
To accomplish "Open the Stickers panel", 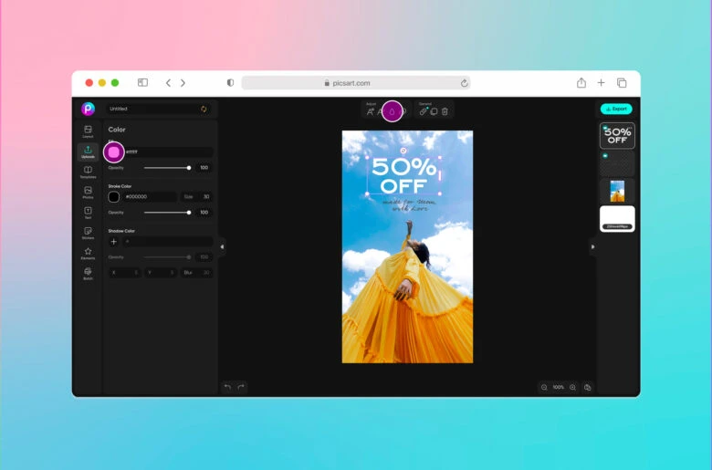I will [88, 233].
